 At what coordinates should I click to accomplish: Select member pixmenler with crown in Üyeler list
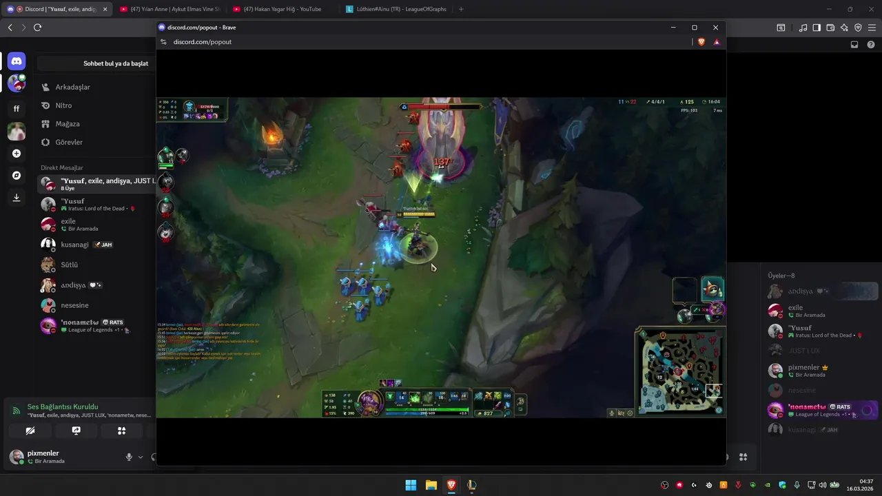click(x=822, y=371)
